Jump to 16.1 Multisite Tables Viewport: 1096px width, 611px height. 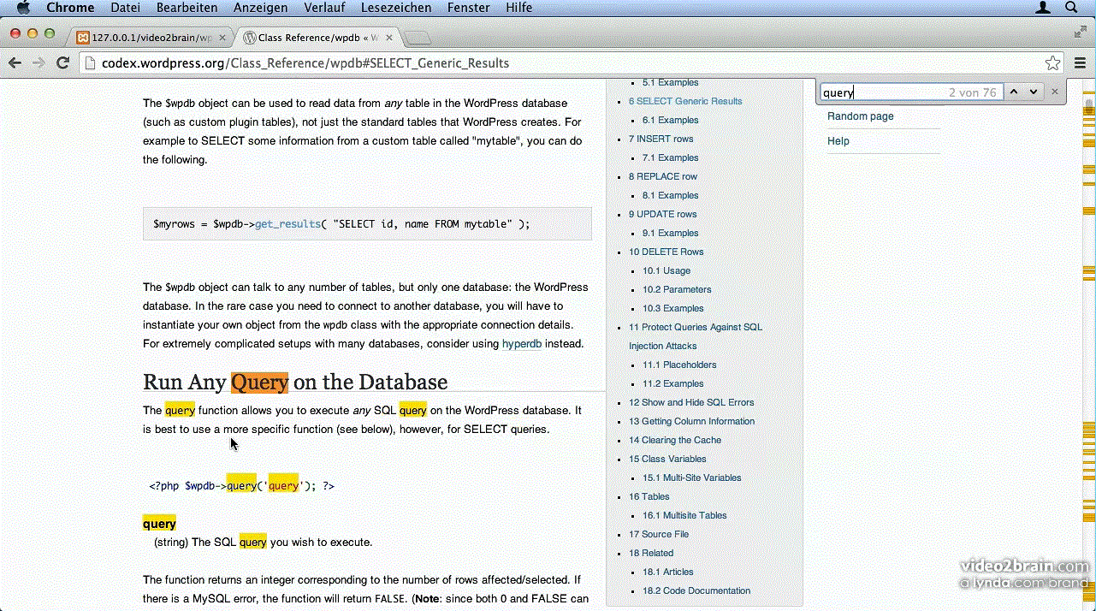coord(684,515)
